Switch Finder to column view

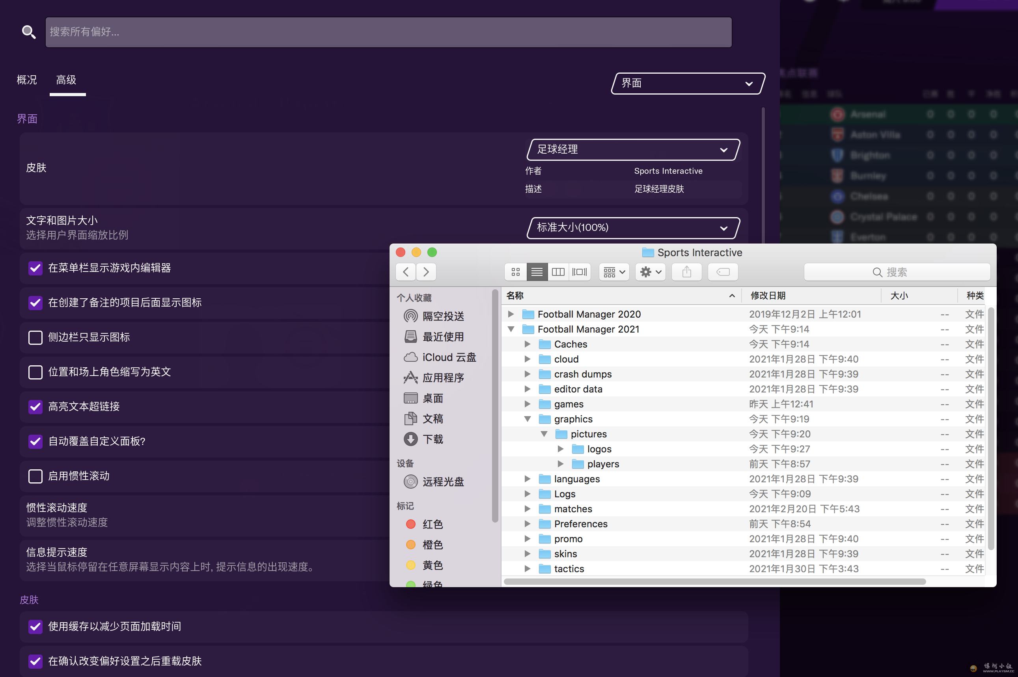click(x=558, y=272)
